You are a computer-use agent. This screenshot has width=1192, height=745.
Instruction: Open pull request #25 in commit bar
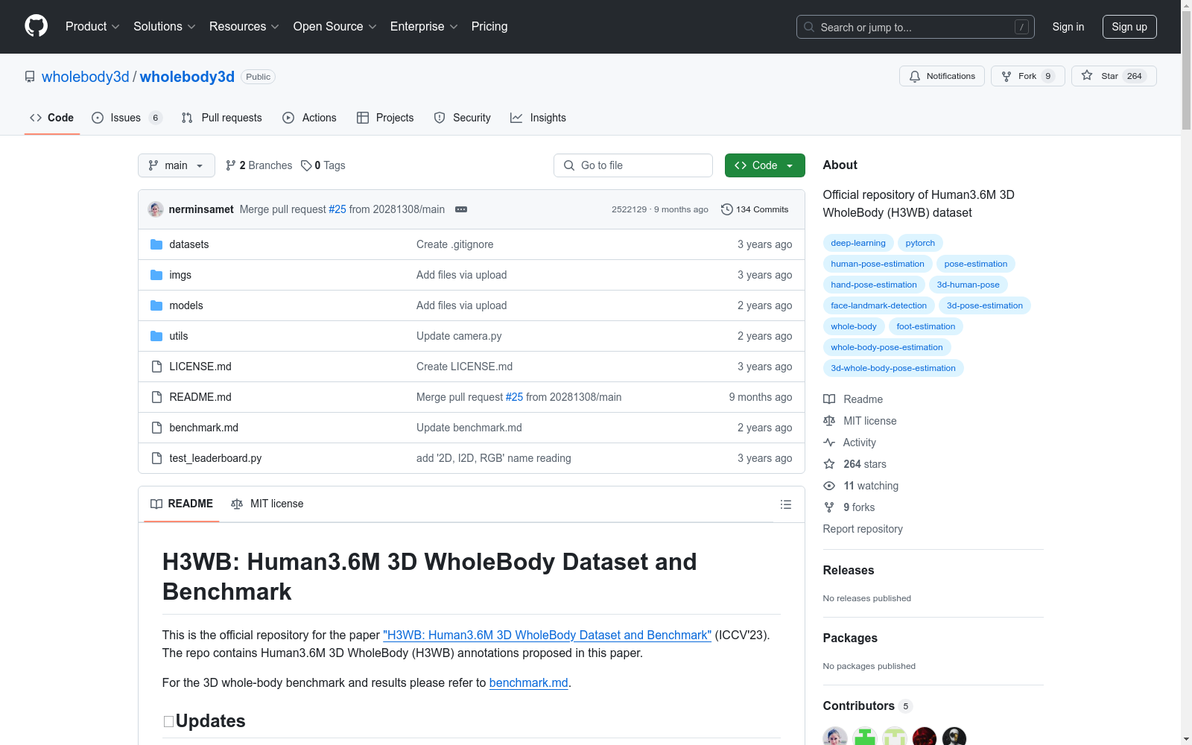pyautogui.click(x=337, y=209)
